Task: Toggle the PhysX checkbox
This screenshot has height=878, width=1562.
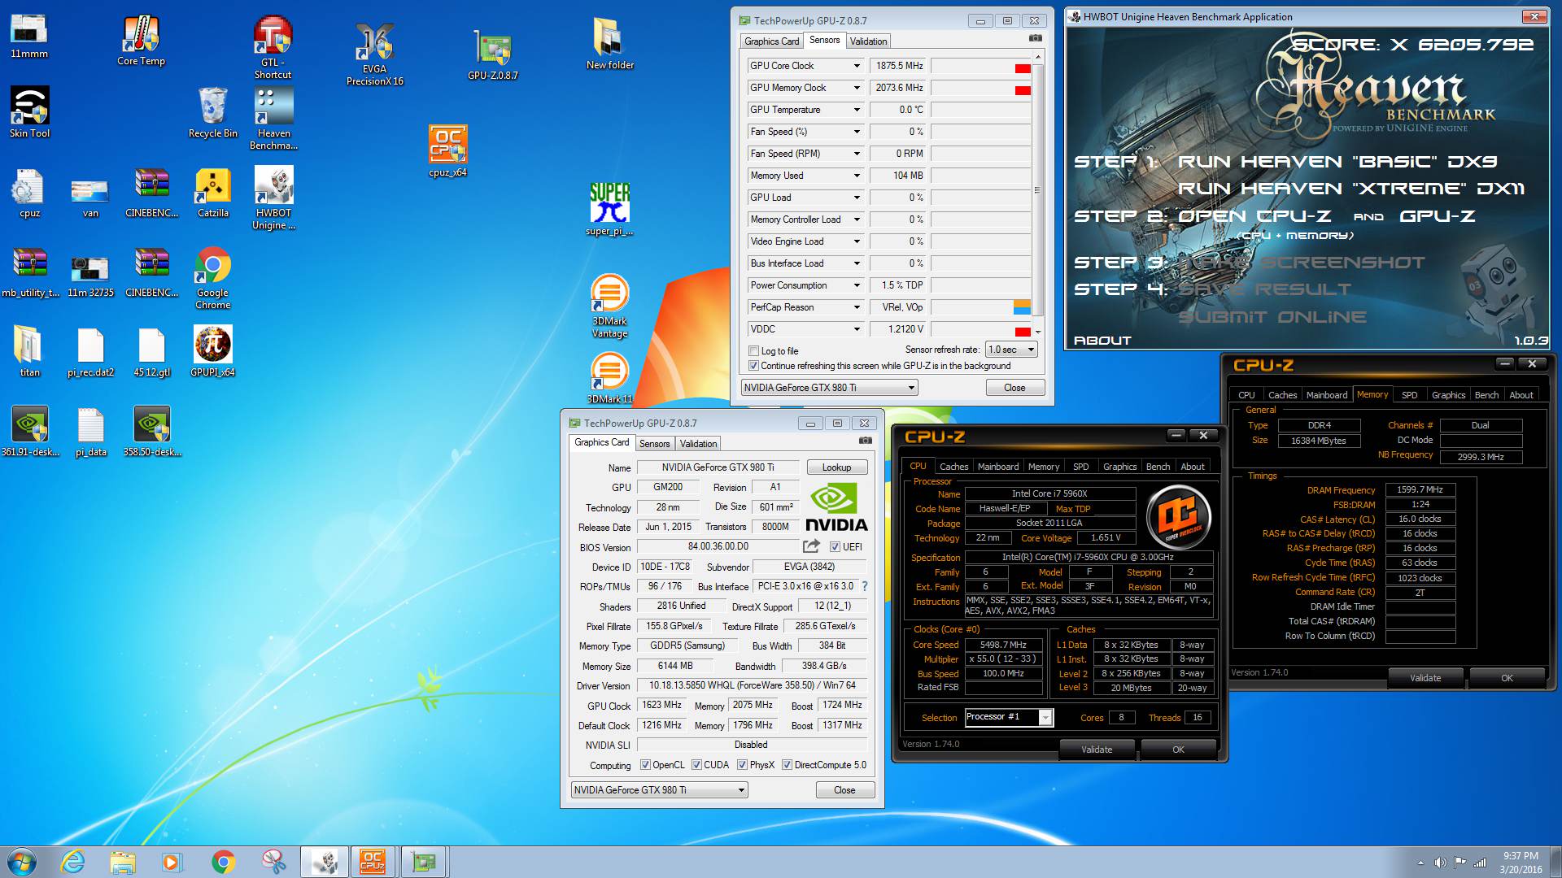Action: click(x=742, y=765)
